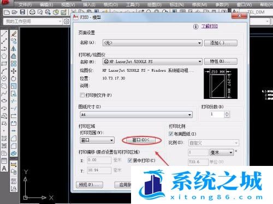Click the 特性(R) printer properties button
273x204 pixels.
point(221,61)
